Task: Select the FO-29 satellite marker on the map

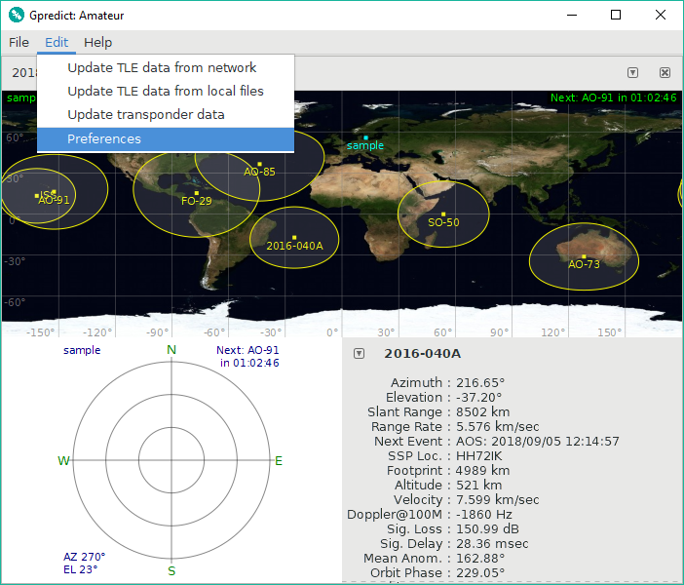Action: [x=196, y=193]
